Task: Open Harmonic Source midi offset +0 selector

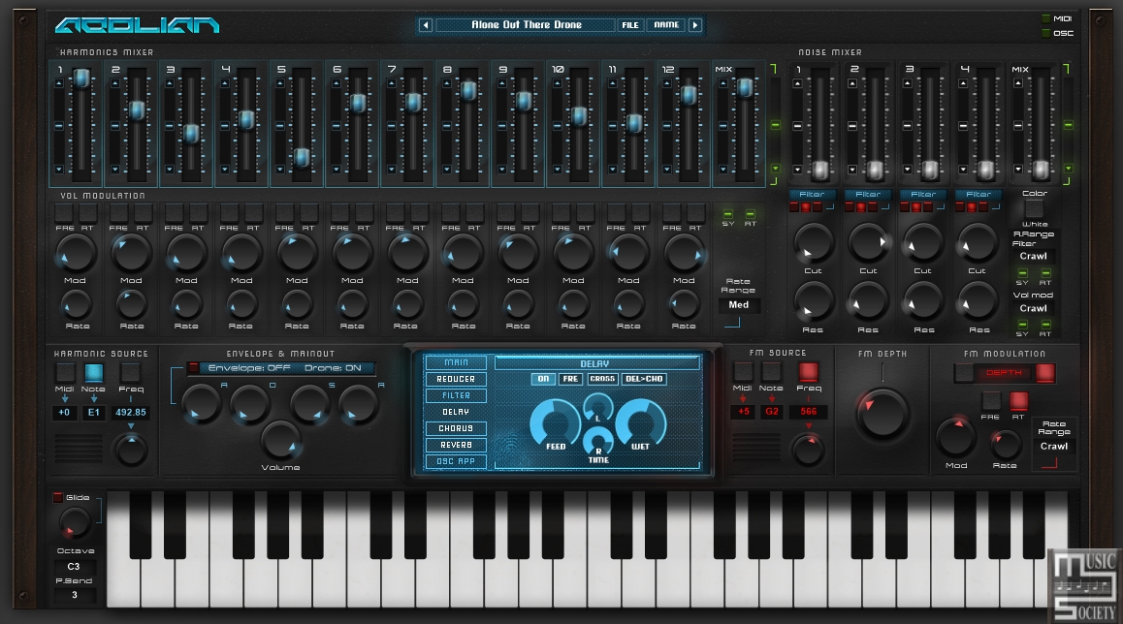Action: 64,412
